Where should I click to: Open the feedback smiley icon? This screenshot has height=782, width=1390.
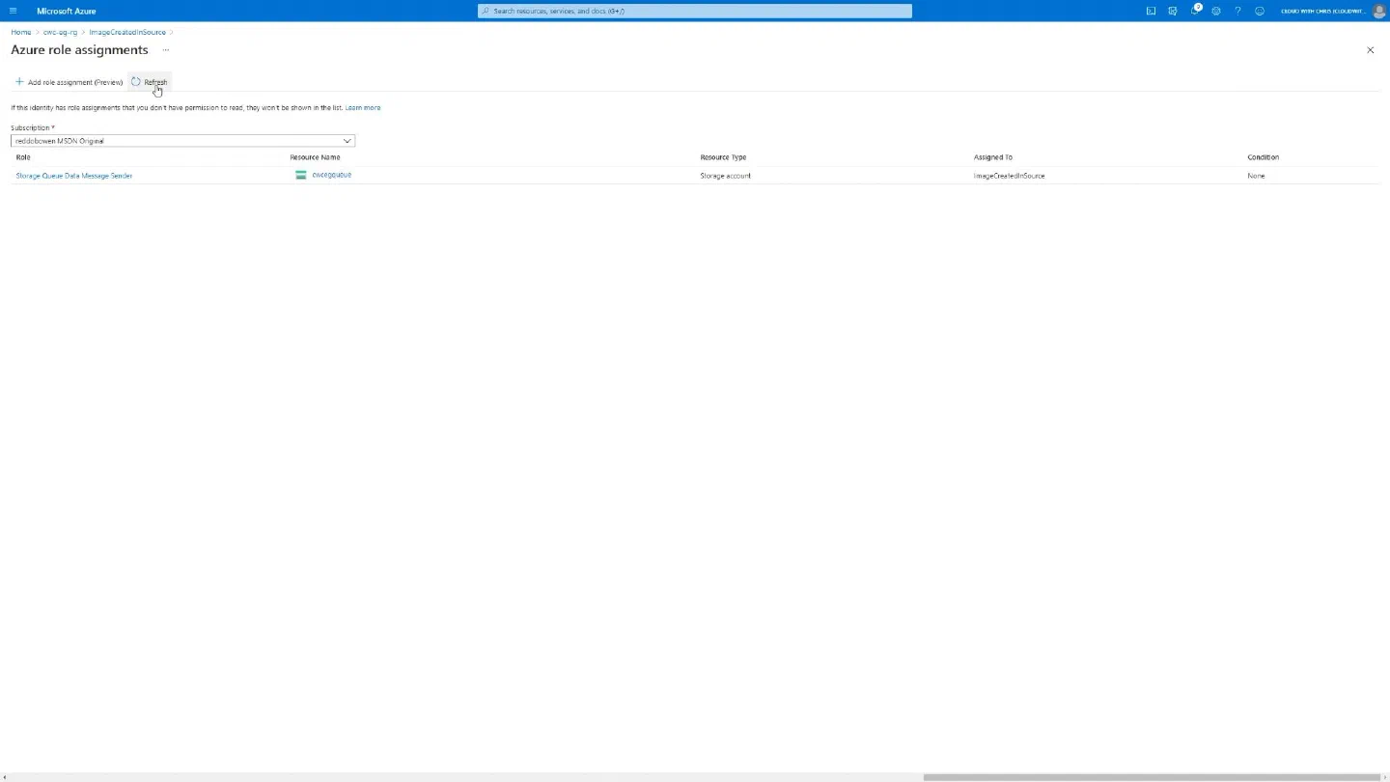[x=1260, y=11]
